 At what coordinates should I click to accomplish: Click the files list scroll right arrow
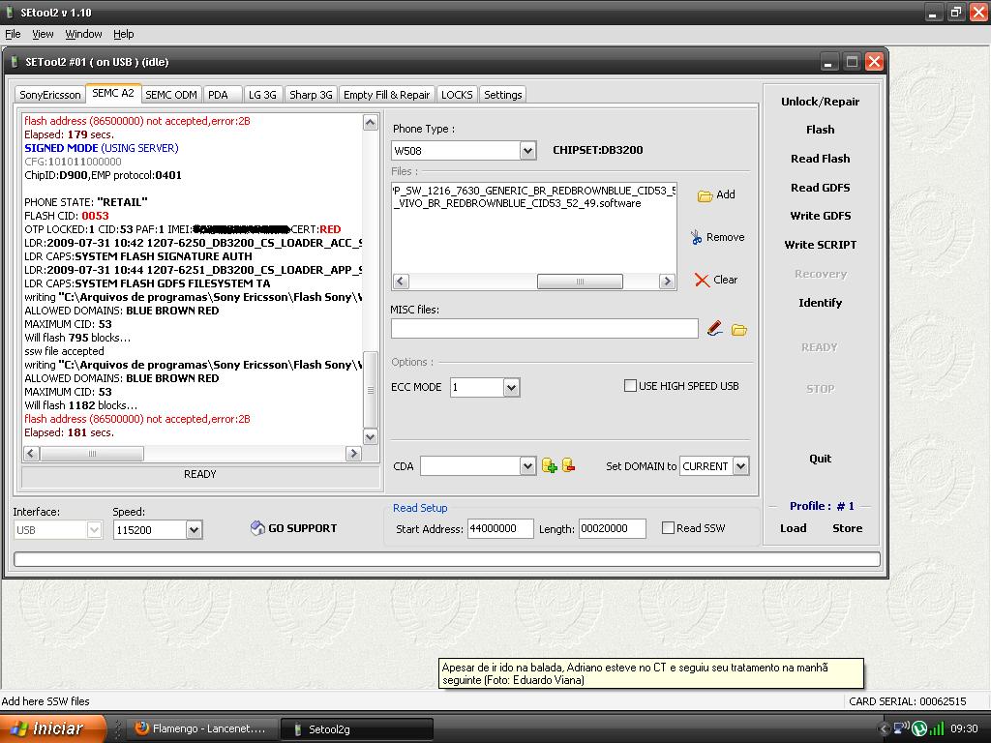(x=667, y=282)
